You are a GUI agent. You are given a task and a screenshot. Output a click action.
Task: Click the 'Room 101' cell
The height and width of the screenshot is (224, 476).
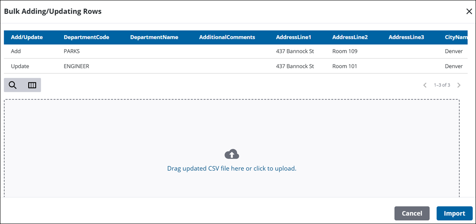point(345,66)
